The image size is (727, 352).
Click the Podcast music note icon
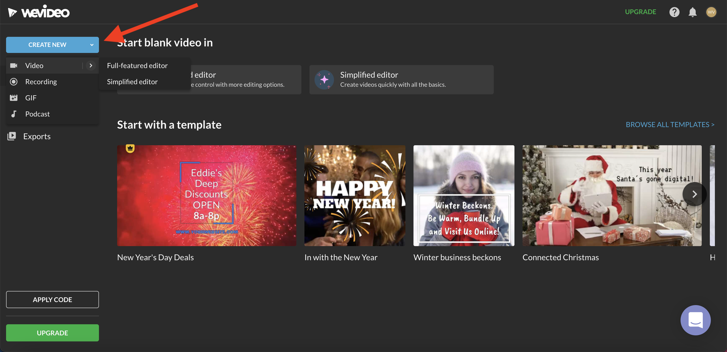14,114
